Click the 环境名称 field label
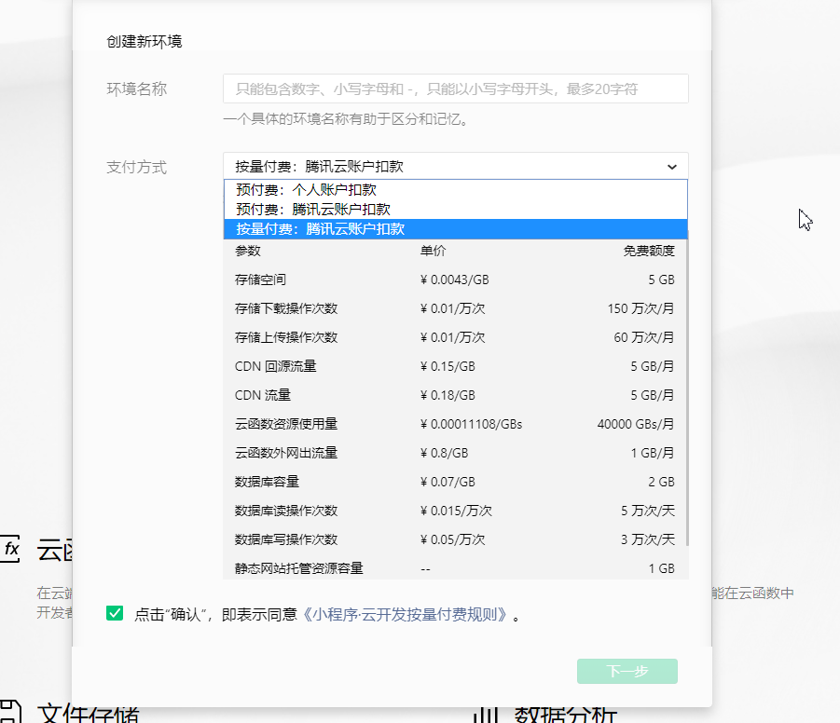The image size is (840, 723). (x=137, y=89)
